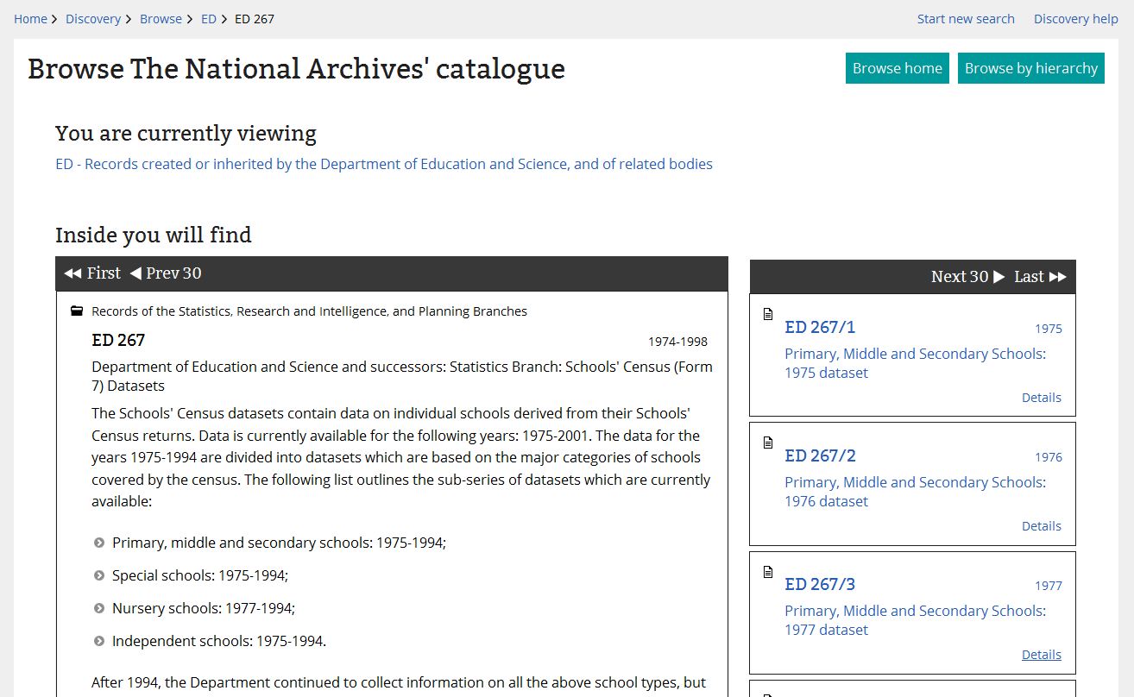Click the folder icon beside Records of the Statistics
The width and height of the screenshot is (1134, 697).
(x=77, y=311)
